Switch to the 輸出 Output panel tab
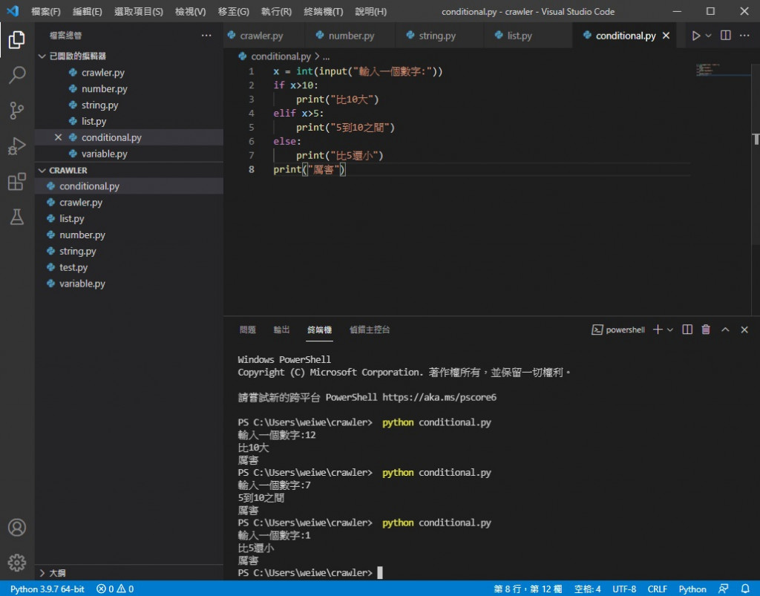Screen dimensions: 760x596 (281, 330)
